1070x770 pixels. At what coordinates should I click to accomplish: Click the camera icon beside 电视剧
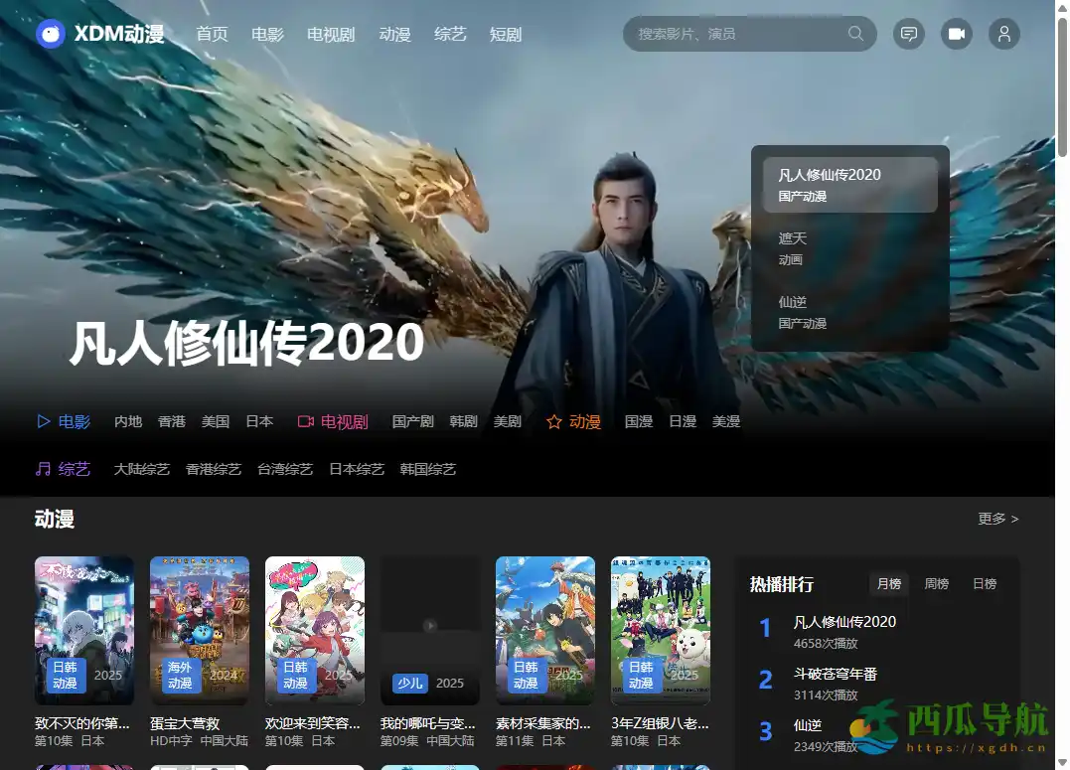pyautogui.click(x=304, y=421)
